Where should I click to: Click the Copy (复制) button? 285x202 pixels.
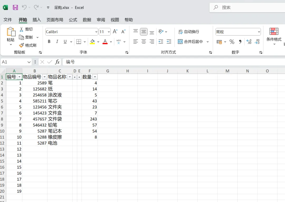[x=26, y=37]
